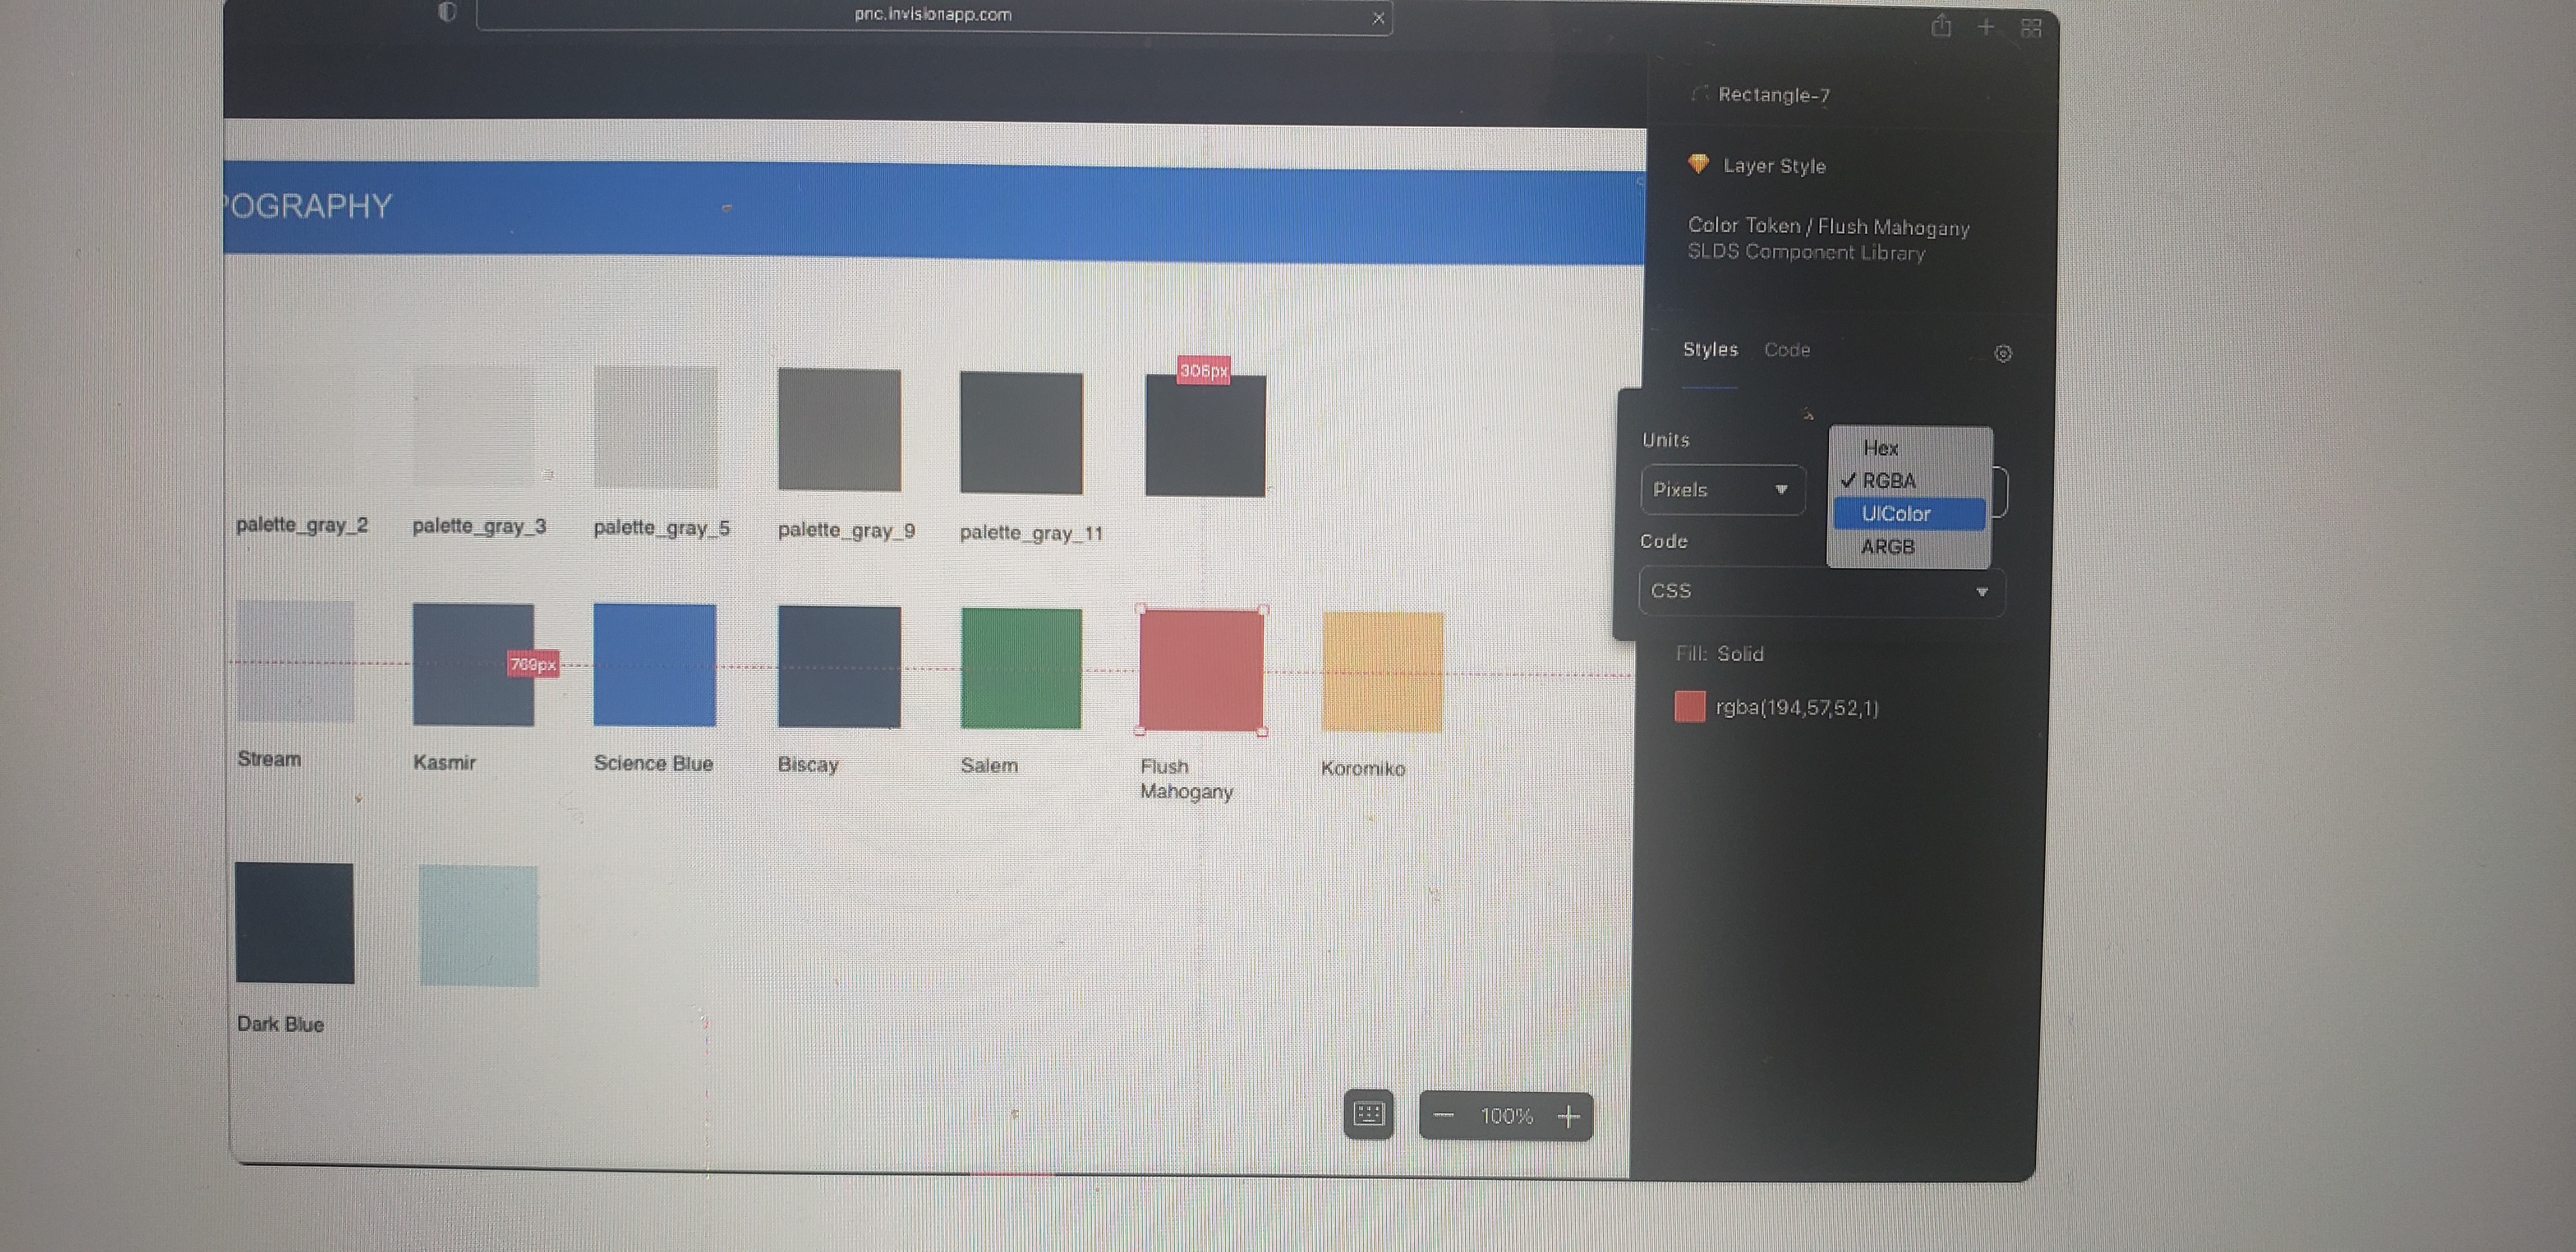Select the Kasmir slate swatch
Image resolution: width=2576 pixels, height=1252 pixels.
click(x=473, y=664)
